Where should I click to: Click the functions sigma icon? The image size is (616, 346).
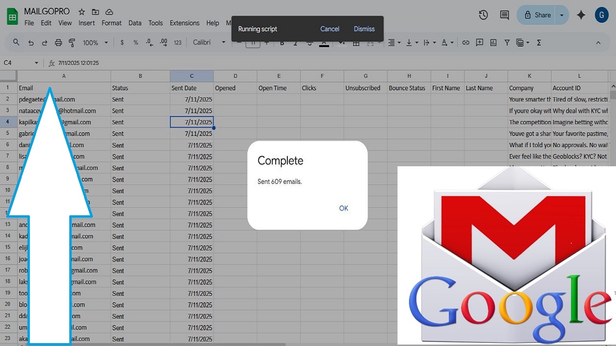pos(539,43)
